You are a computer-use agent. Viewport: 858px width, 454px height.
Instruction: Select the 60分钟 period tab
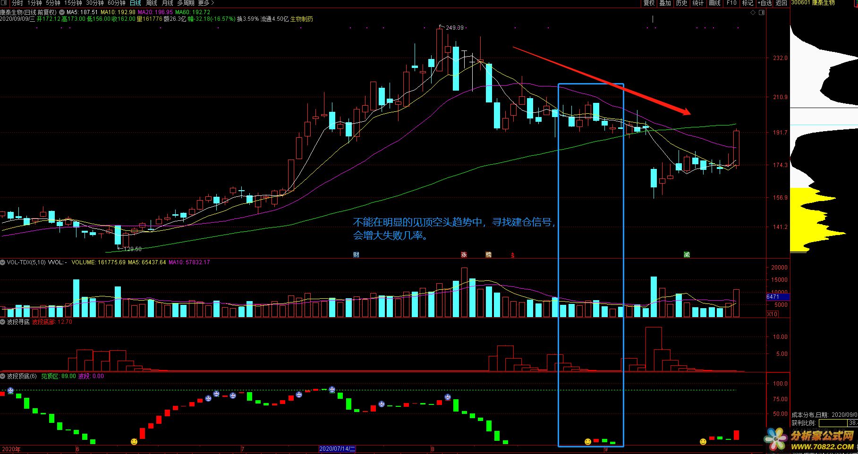[x=117, y=3]
